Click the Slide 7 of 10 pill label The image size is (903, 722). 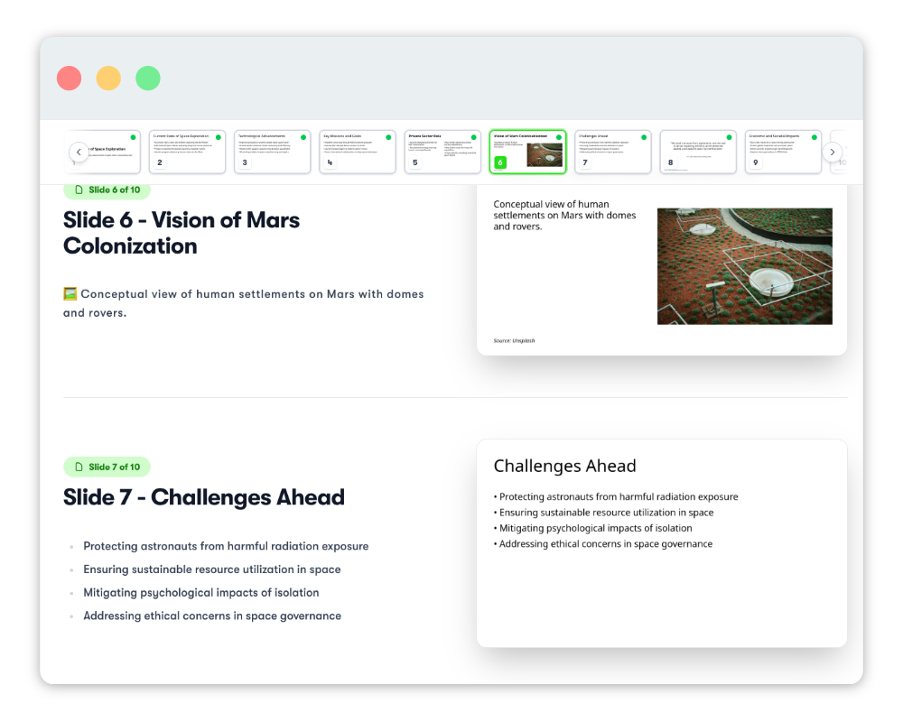point(107,467)
